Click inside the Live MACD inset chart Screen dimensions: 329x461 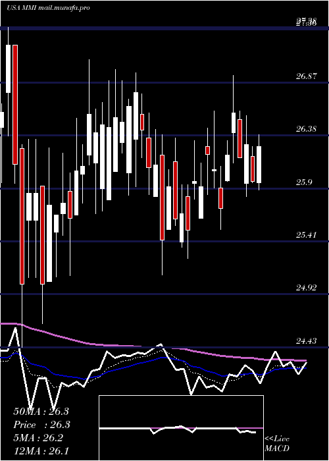tap(181, 428)
